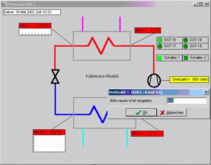Screen dimensions: 211x165
Task: Click the compressor symbol
Action: coord(154,81)
